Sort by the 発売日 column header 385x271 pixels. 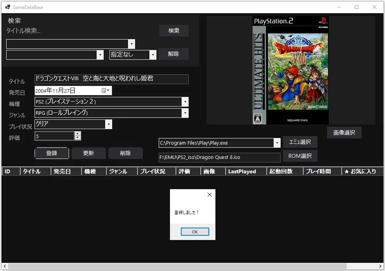[66, 171]
